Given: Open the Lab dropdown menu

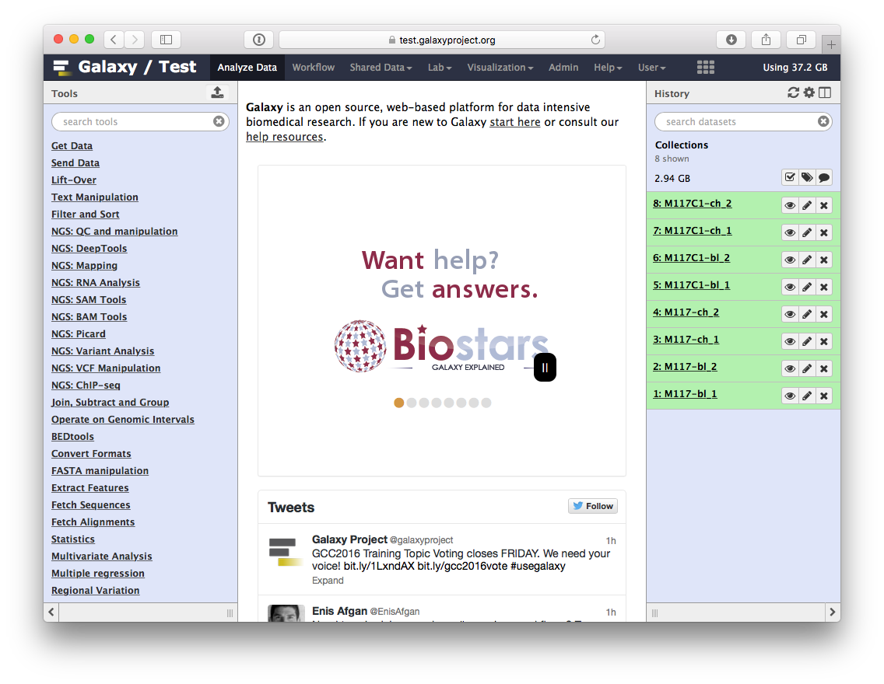Looking at the screenshot, I should pos(440,68).
